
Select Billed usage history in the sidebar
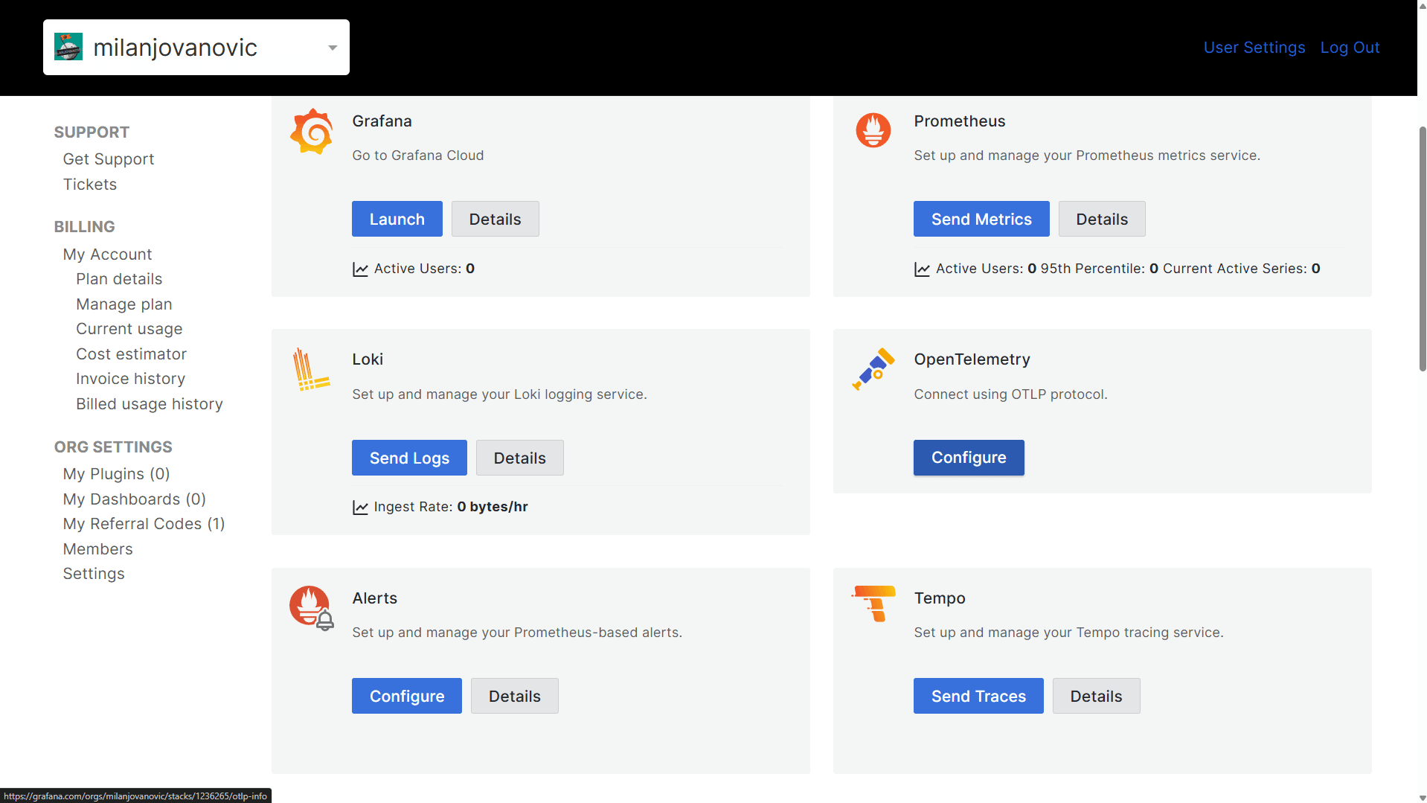[x=149, y=404]
